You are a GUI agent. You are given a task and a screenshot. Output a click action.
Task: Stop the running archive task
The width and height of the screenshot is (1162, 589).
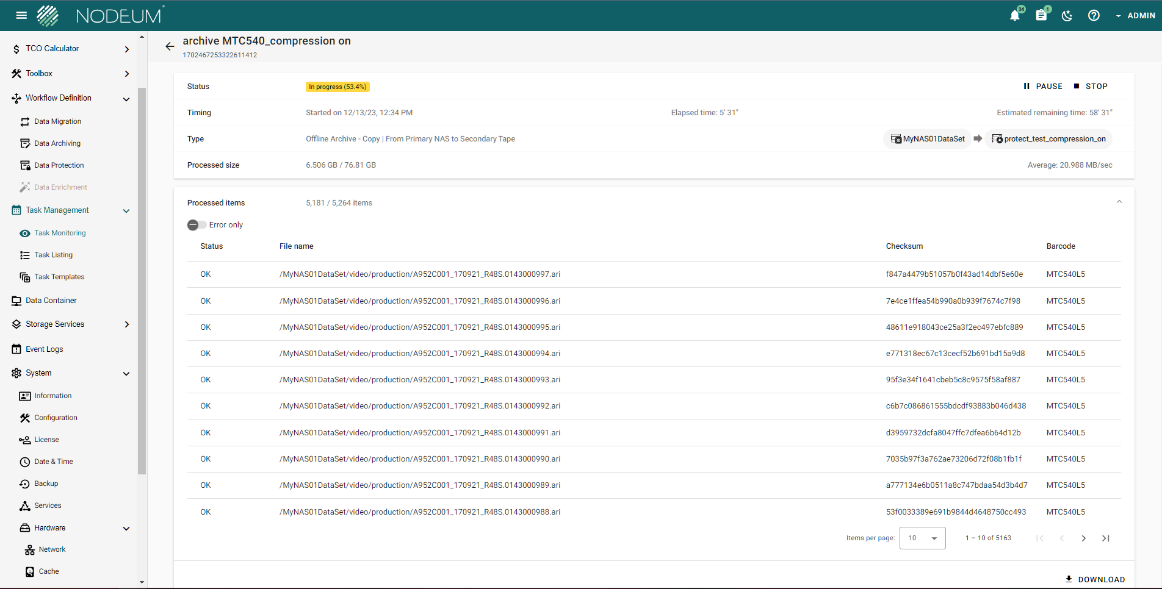point(1091,87)
